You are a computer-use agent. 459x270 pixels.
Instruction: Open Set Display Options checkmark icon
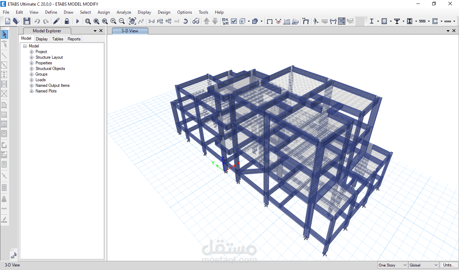pyautogui.click(x=234, y=21)
